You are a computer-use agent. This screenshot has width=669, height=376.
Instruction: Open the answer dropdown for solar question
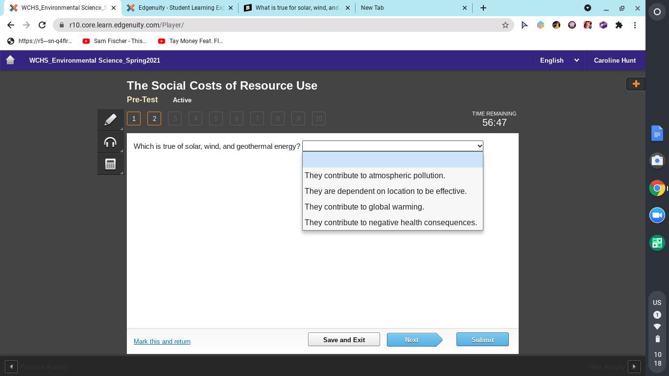tap(393, 146)
